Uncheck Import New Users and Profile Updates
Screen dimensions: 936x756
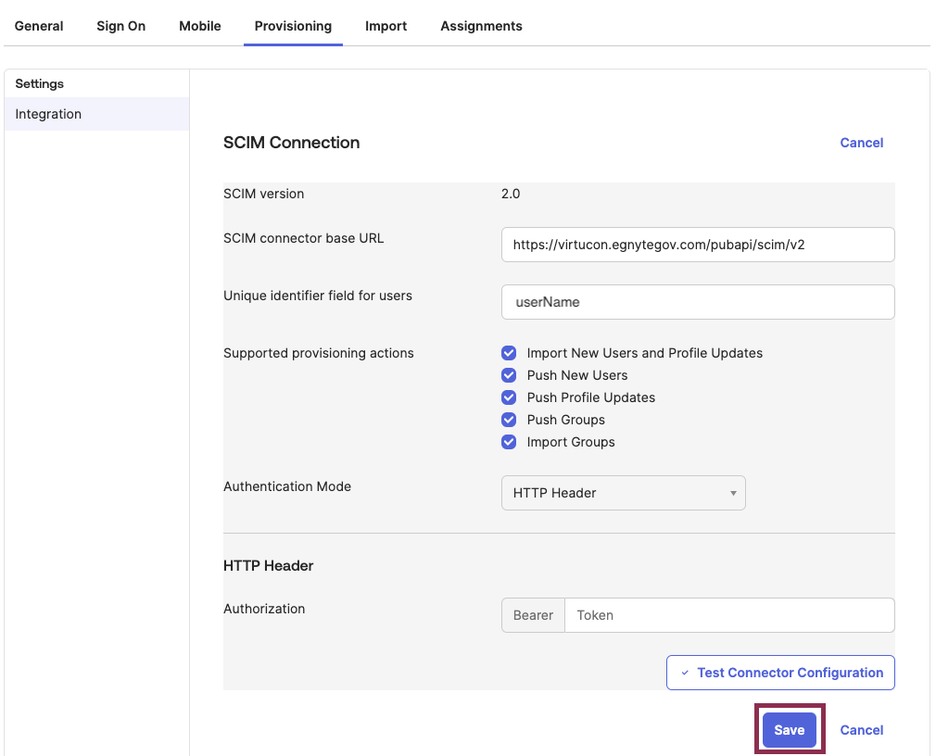508,353
